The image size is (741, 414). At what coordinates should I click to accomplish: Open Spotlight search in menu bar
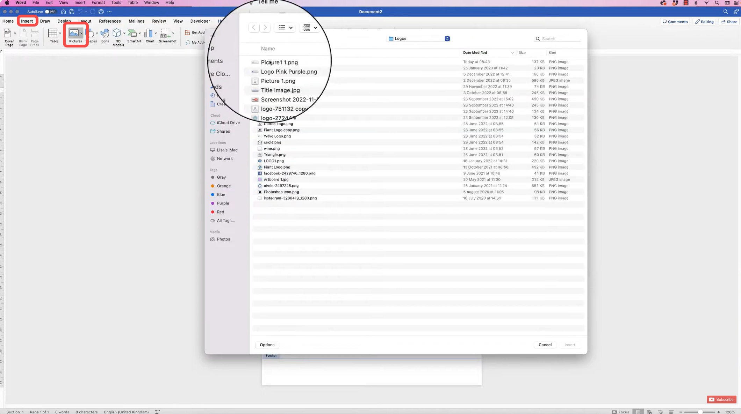tap(717, 3)
